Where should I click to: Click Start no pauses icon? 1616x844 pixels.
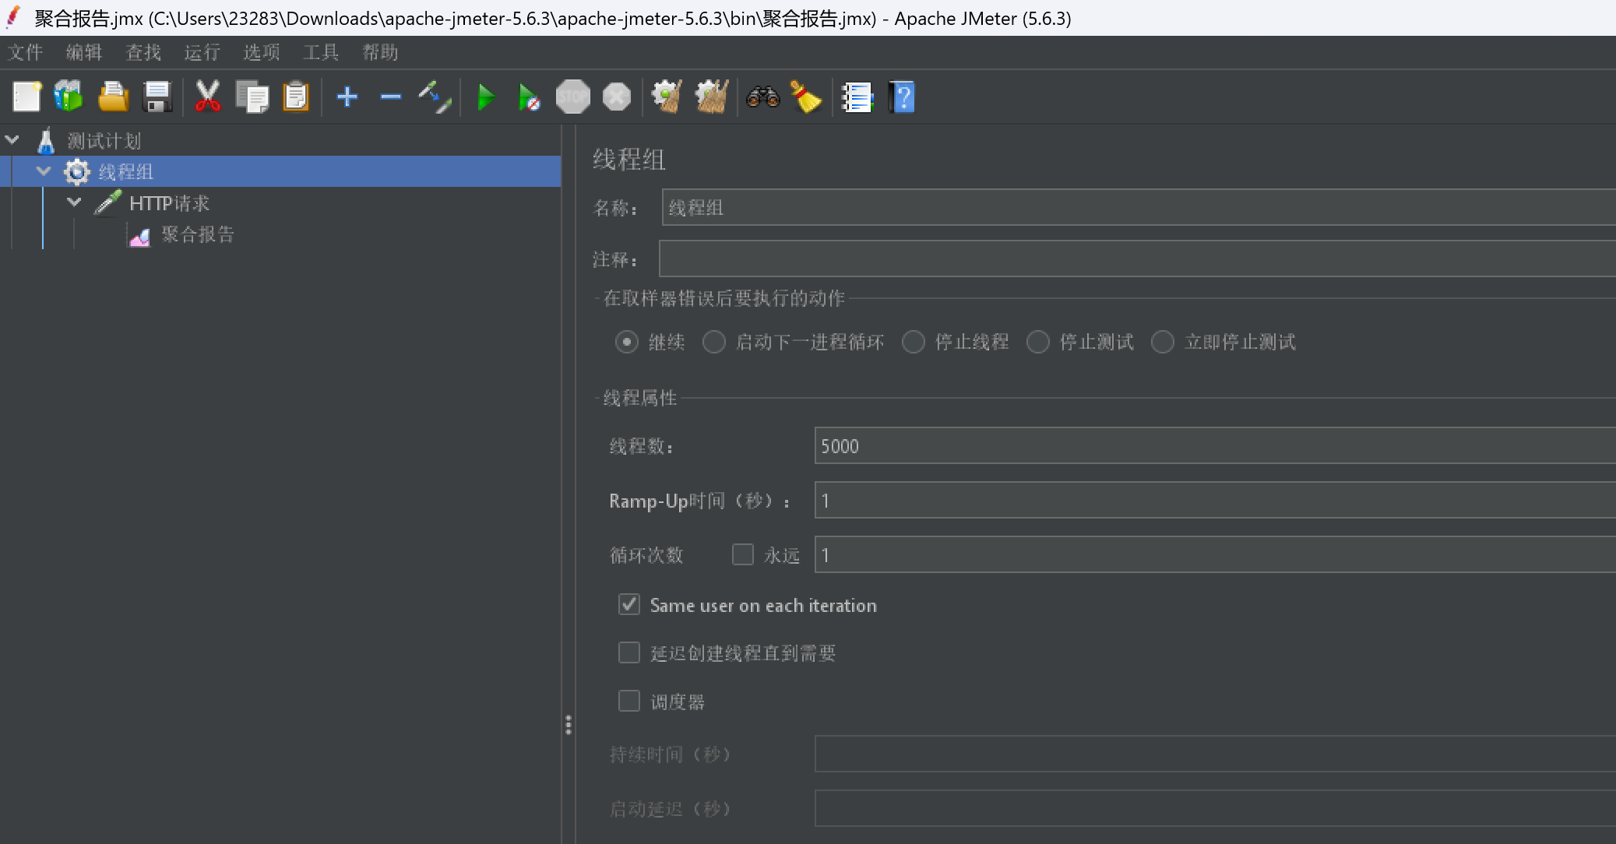pyautogui.click(x=529, y=97)
